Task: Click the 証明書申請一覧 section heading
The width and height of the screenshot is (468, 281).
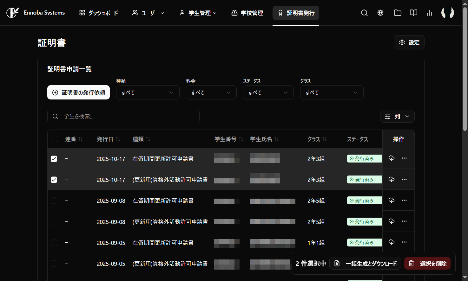Action: pyautogui.click(x=69, y=69)
